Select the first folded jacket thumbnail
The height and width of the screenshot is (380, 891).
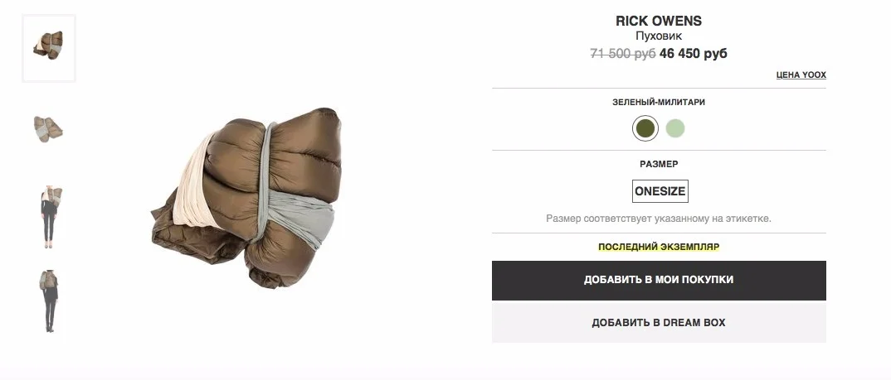[49, 49]
